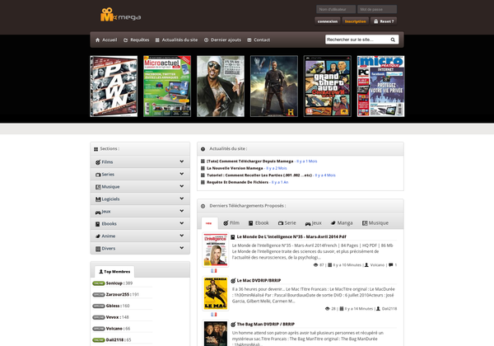The width and height of the screenshot is (494, 346).
Task: Open The Bag Man DVDRIP / BRRIP title
Action: click(x=266, y=325)
